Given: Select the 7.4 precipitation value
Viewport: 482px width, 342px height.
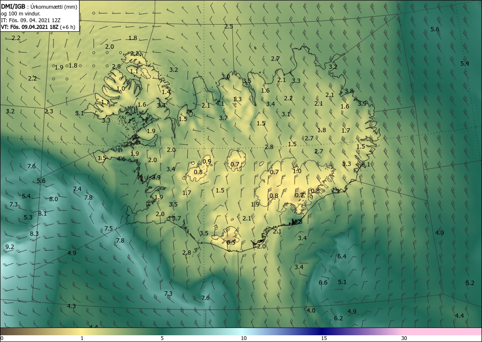Looking at the screenshot, I should pos(77,189).
